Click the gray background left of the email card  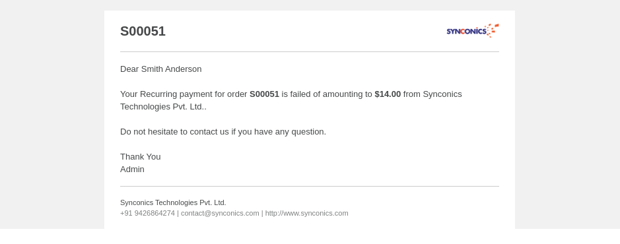point(52,115)
